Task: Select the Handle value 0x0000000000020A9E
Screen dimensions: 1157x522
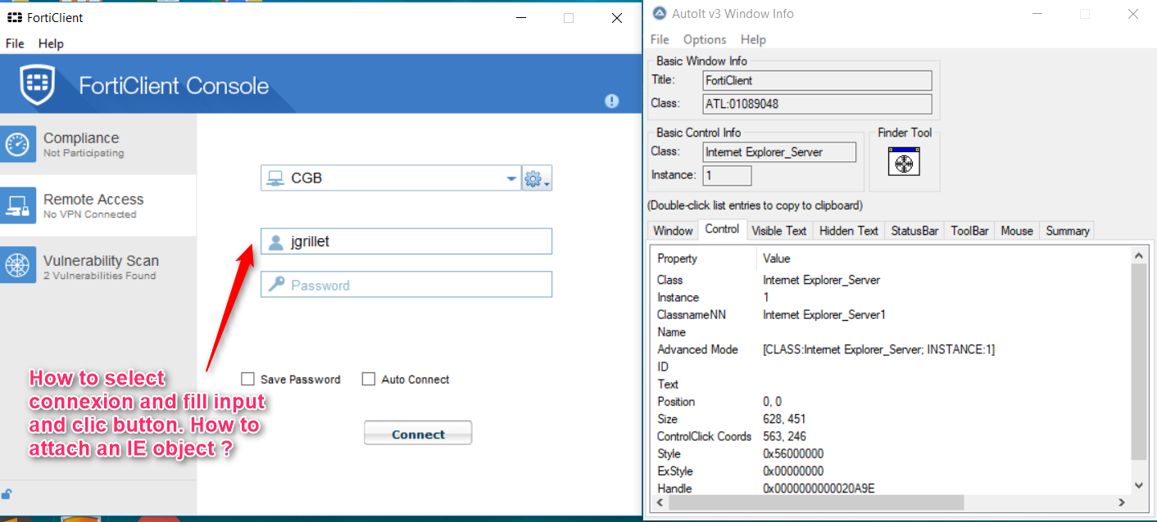Action: point(819,488)
